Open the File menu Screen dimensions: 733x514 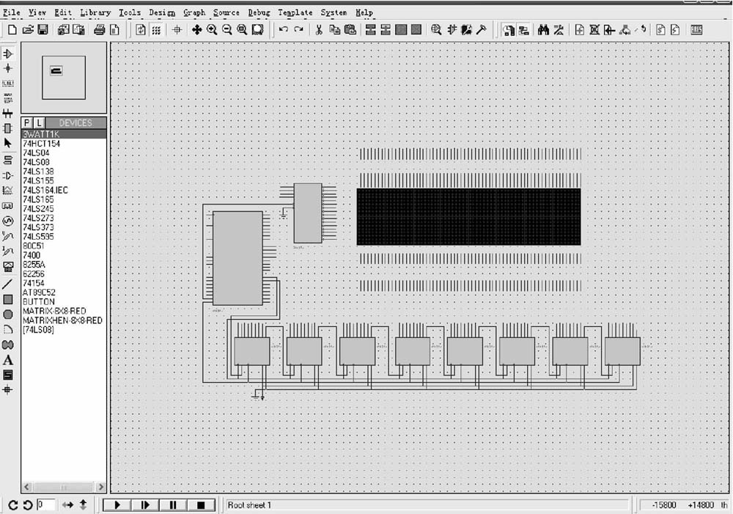coord(11,12)
